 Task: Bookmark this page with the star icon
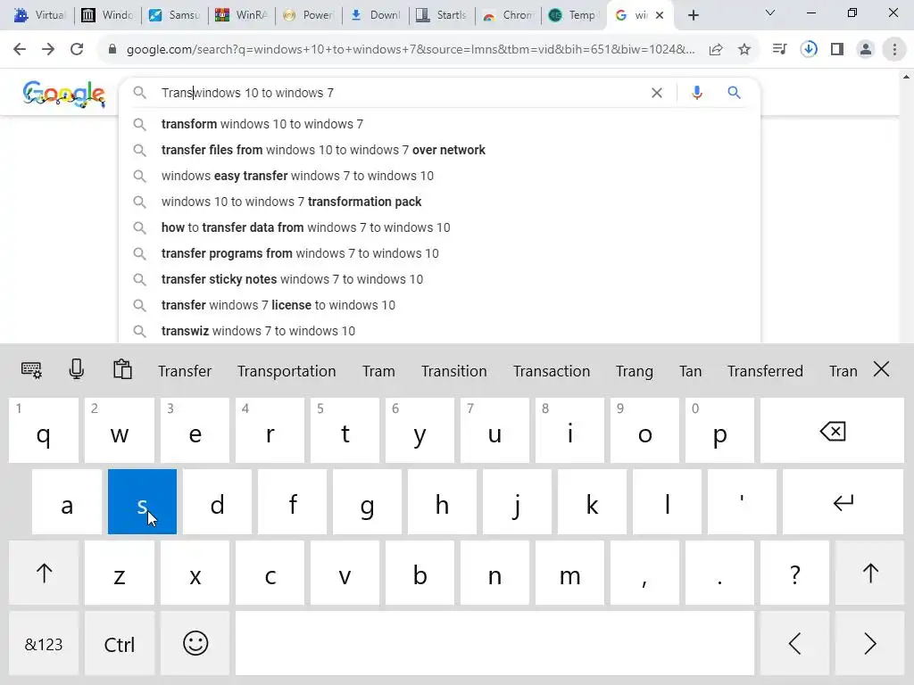click(x=744, y=50)
